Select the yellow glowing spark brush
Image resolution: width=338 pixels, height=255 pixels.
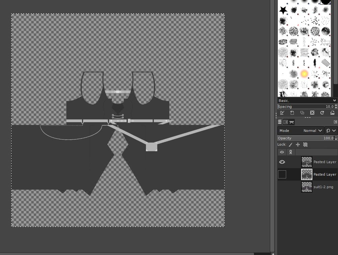[x=304, y=74]
